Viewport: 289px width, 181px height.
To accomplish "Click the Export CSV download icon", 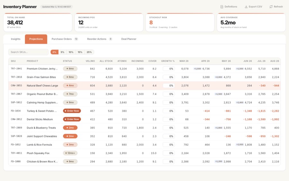I will [246, 7].
